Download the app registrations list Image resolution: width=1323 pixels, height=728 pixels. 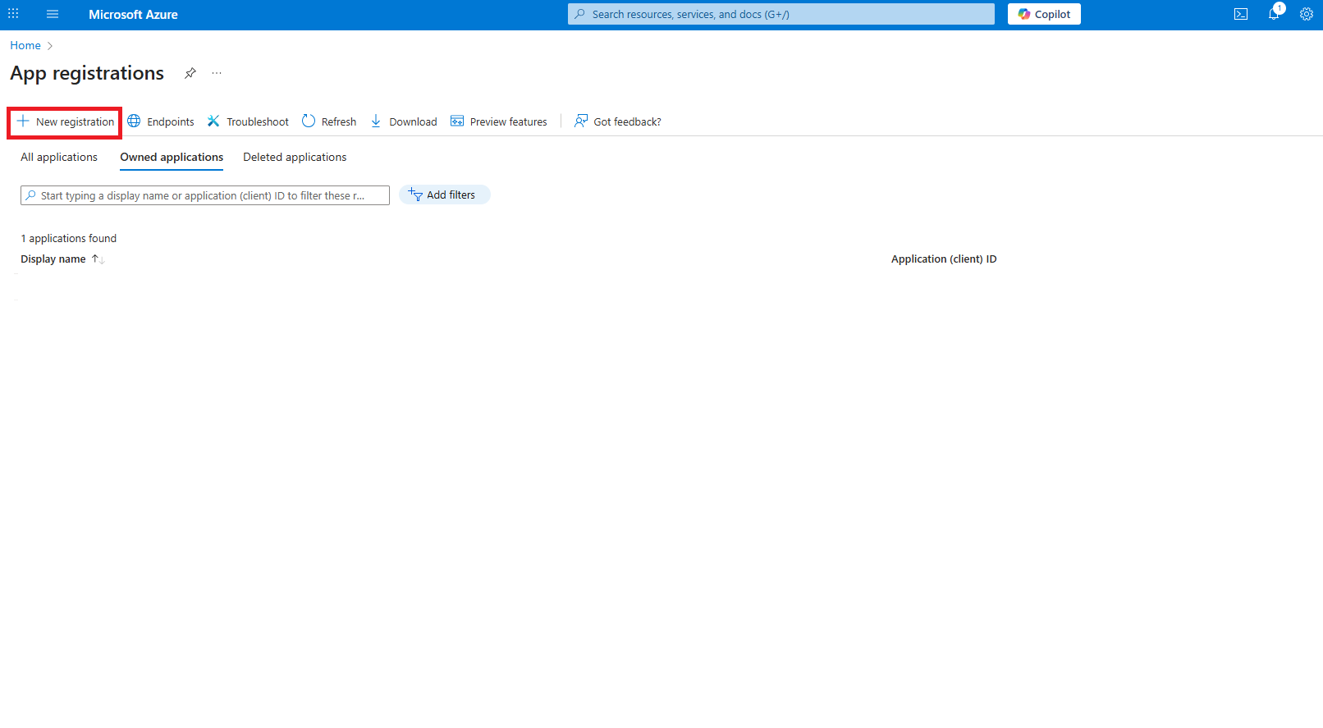[404, 121]
